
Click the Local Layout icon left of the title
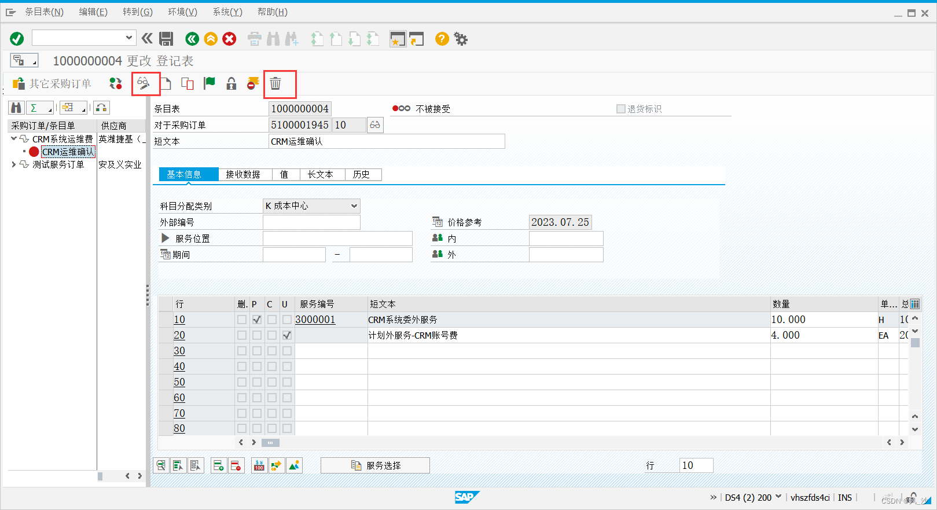[24, 60]
